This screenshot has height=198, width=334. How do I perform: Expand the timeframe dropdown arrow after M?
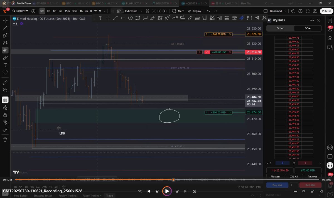coord(105,11)
